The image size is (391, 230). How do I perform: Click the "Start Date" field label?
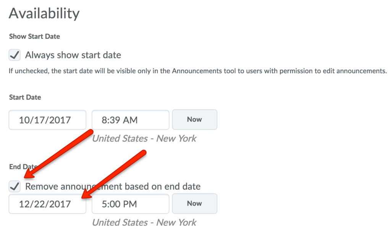click(25, 97)
